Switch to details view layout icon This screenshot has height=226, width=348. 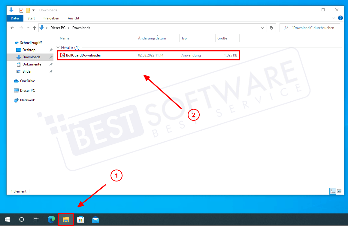pyautogui.click(x=333, y=191)
